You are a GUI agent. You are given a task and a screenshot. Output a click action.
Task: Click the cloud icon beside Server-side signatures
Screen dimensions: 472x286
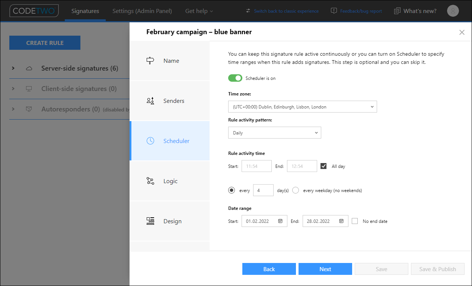click(29, 68)
